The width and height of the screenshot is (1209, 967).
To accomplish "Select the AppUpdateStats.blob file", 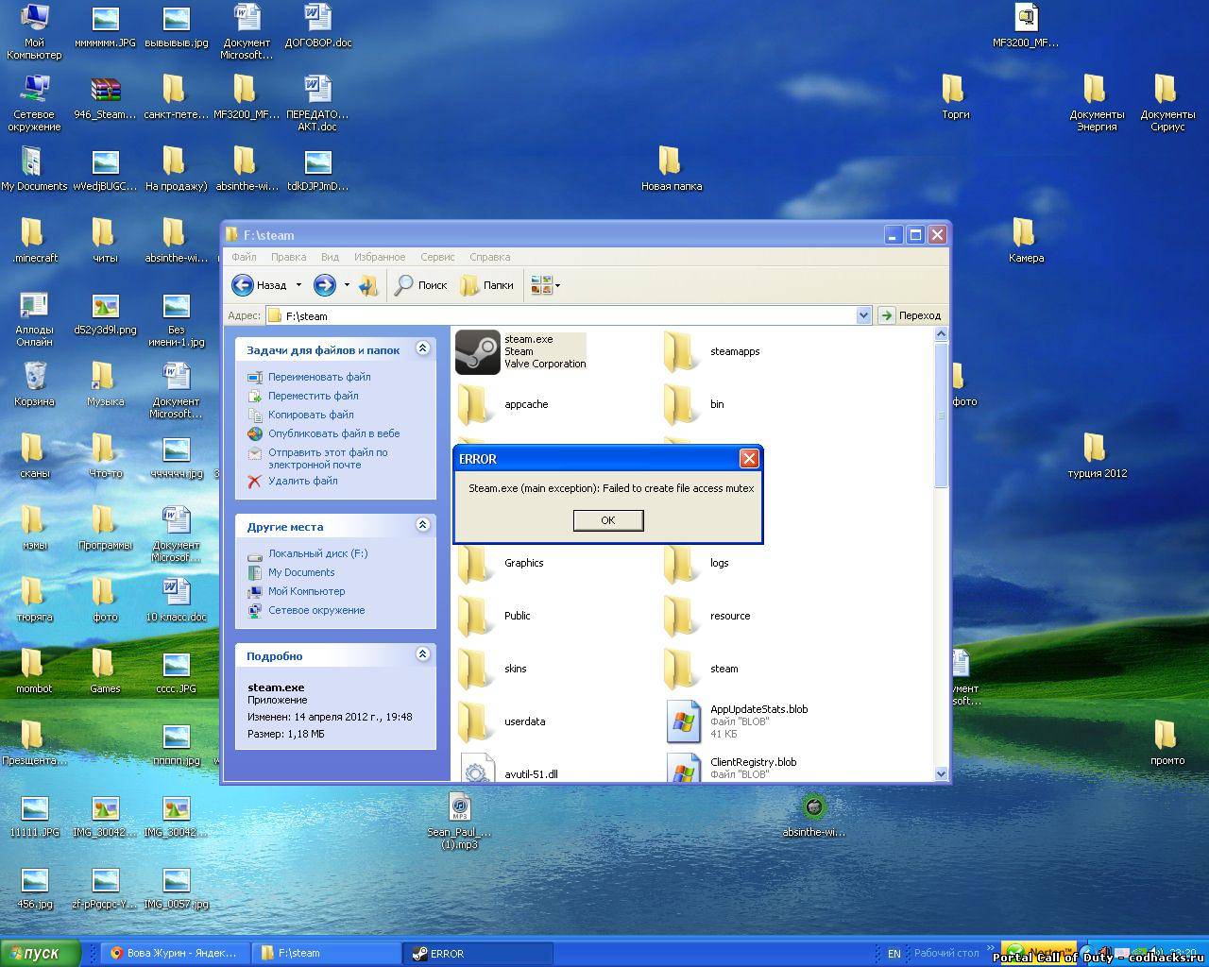I will click(x=684, y=722).
